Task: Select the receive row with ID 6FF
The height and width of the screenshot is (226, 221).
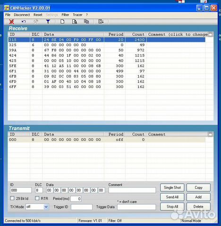Action: click(107, 87)
